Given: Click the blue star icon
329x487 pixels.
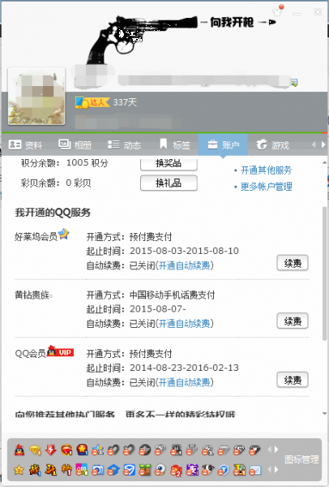Looking at the screenshot, I should (x=98, y=450).
